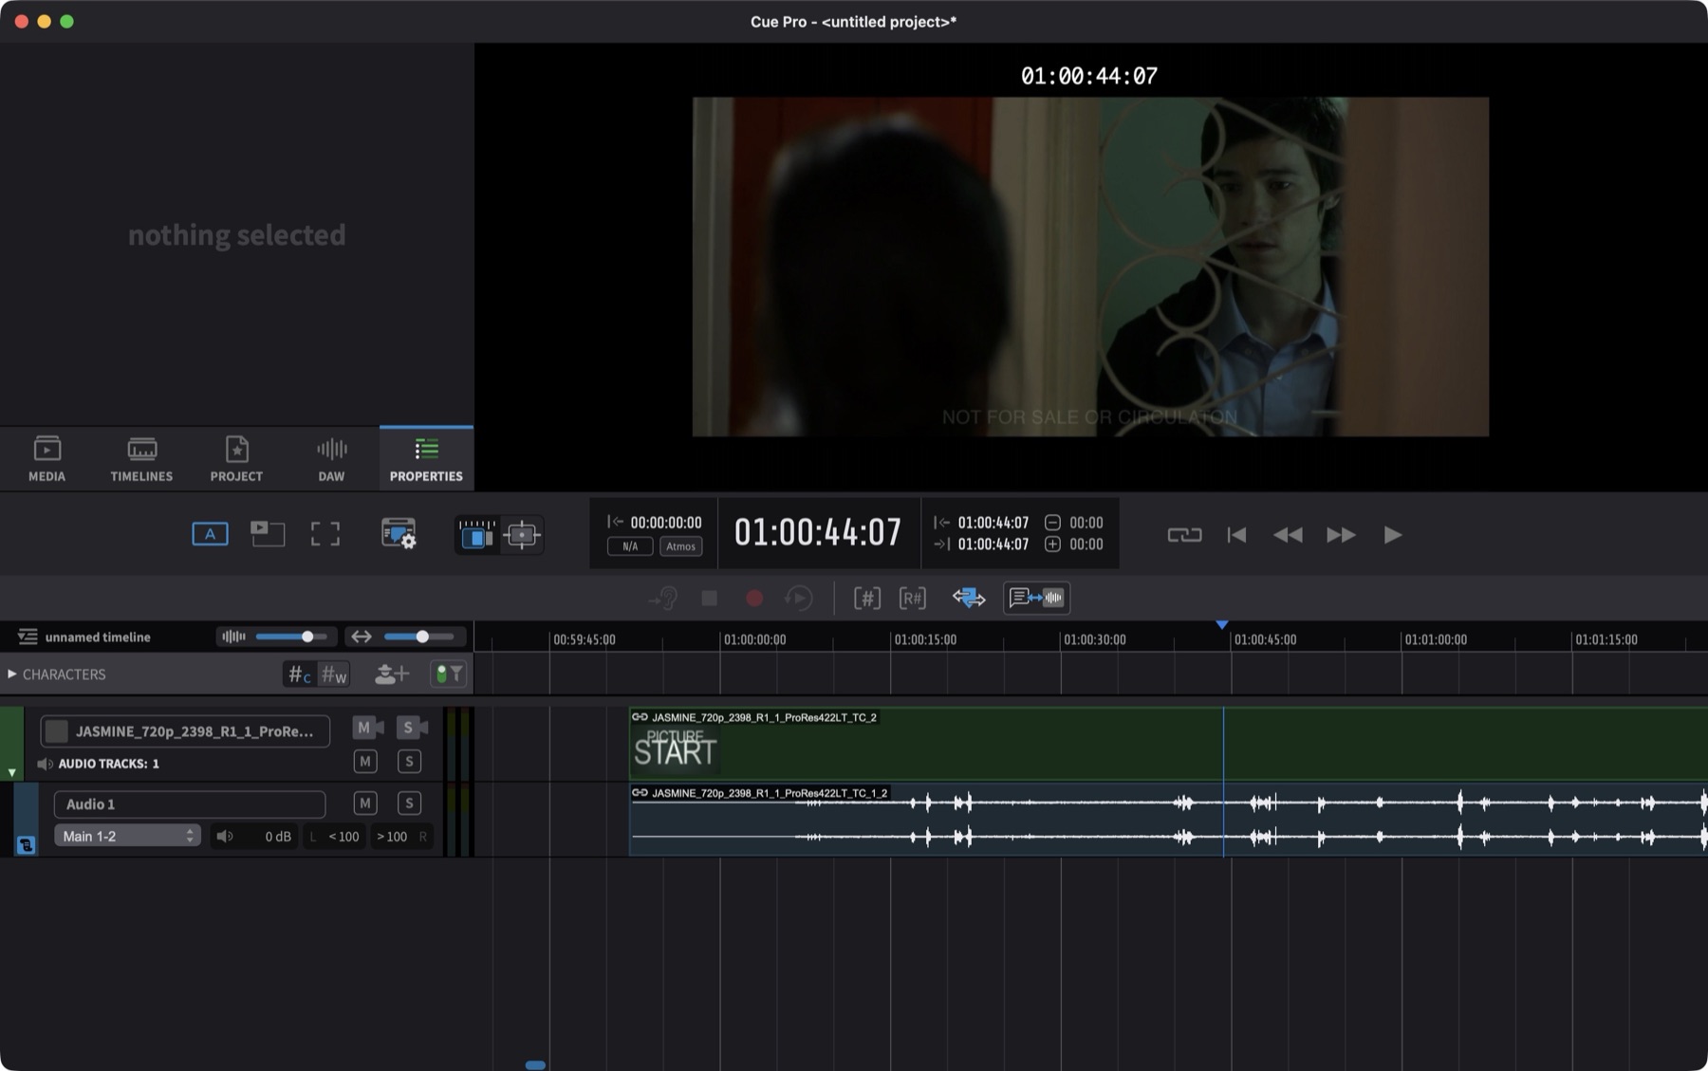Screen dimensions: 1708x1071
Task: Jump to start of timeline
Action: point(1236,535)
